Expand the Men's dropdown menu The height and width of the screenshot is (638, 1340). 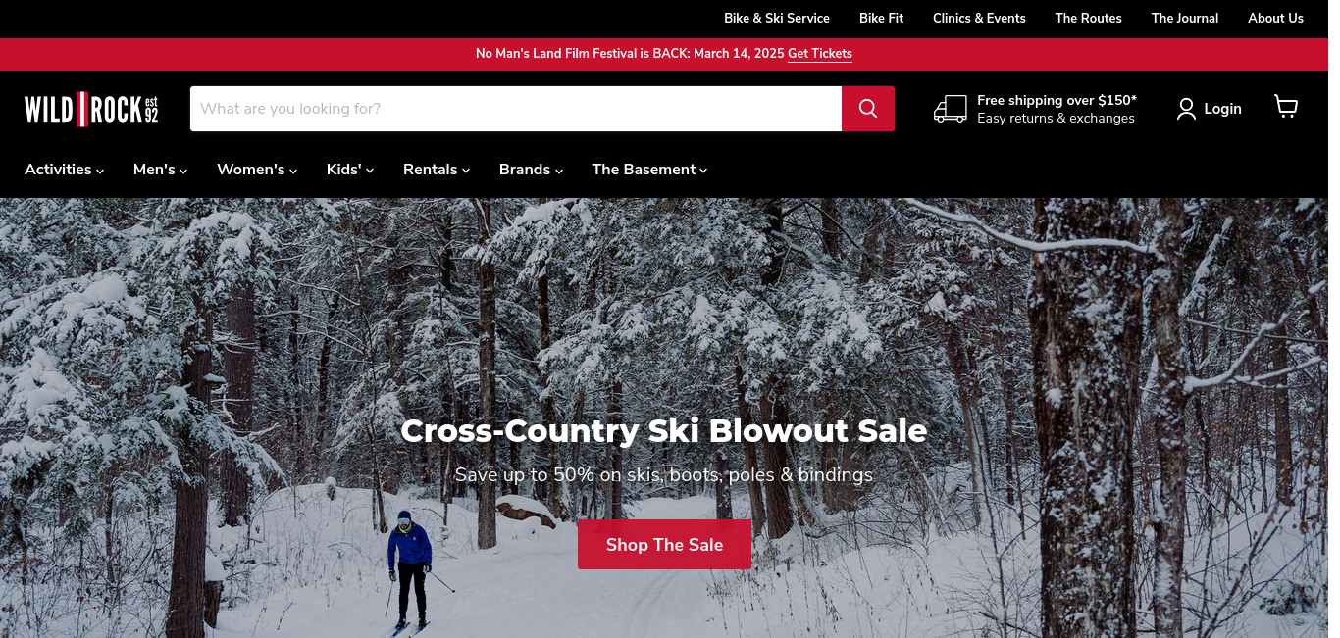click(x=161, y=170)
